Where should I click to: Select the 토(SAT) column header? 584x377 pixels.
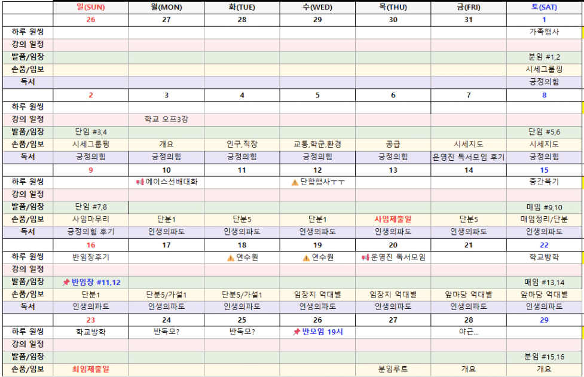coord(544,7)
